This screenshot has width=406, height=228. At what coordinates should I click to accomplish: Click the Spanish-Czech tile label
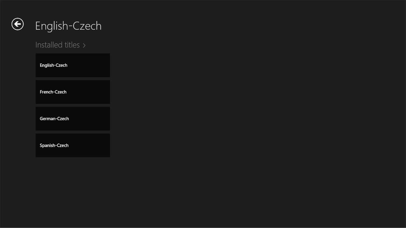click(54, 145)
